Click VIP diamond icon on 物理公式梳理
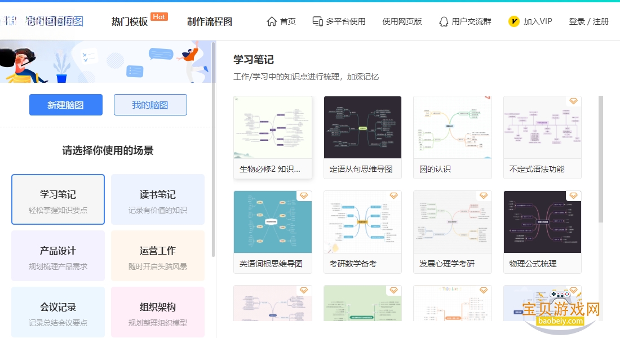The height and width of the screenshot is (338, 620). pyautogui.click(x=573, y=195)
